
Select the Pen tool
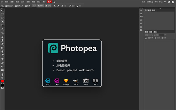pos(2,63)
